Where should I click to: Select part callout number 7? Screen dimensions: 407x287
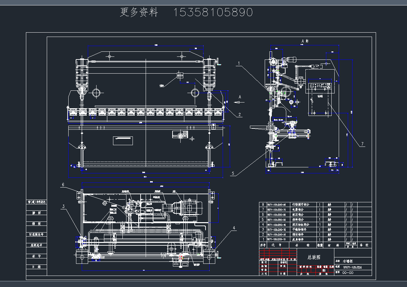click(x=362, y=144)
